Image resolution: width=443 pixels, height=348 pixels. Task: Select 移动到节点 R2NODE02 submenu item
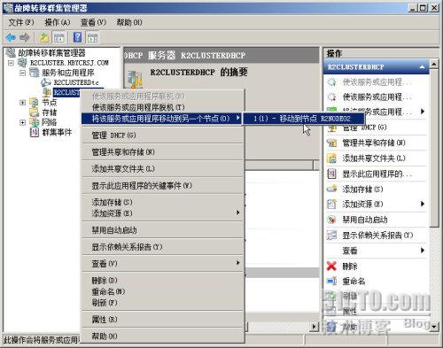point(304,119)
